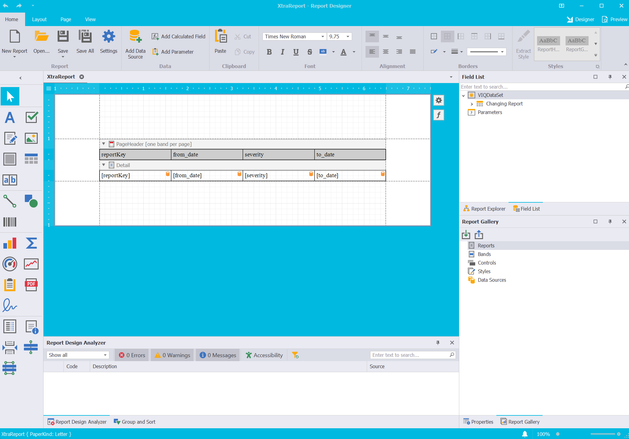Collapse the PageHeader band

(x=104, y=144)
